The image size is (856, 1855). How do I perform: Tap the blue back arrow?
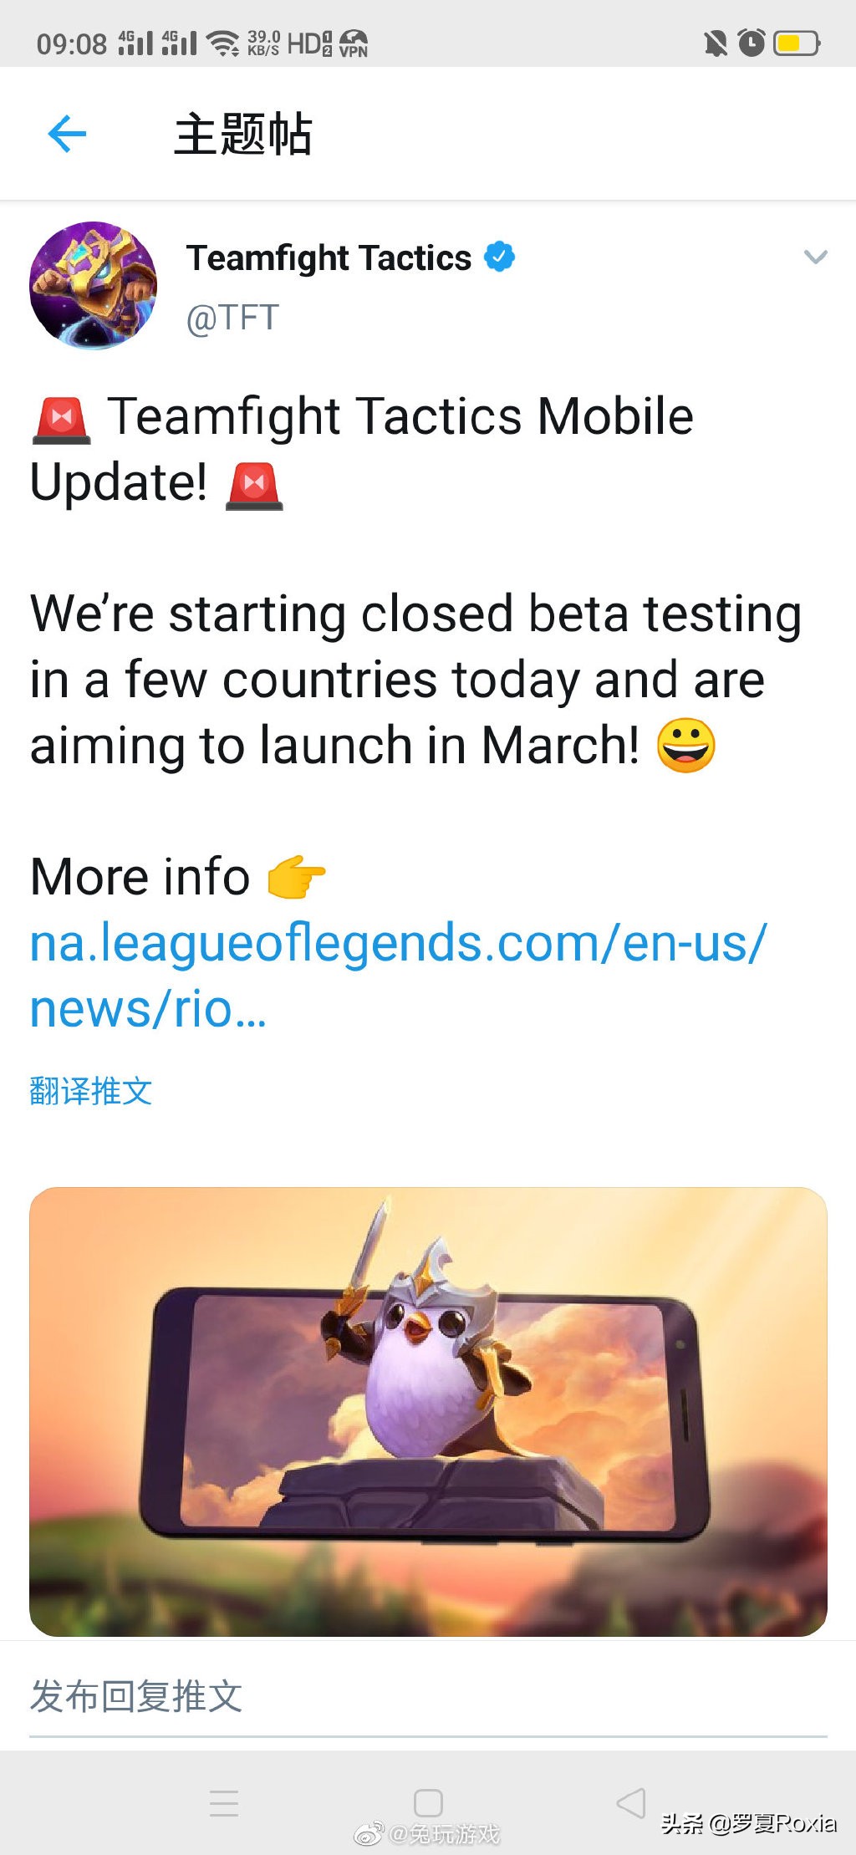pyautogui.click(x=68, y=134)
